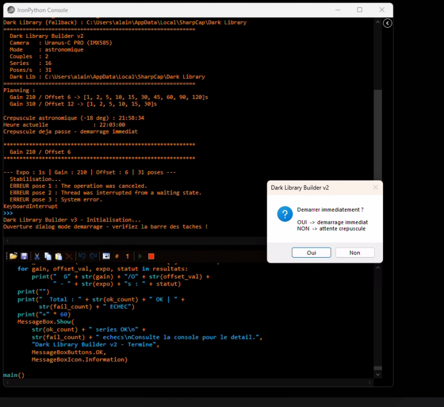Screen dimensions: 444x407
Task: Click the IronPython Console title icon
Action: [11, 10]
